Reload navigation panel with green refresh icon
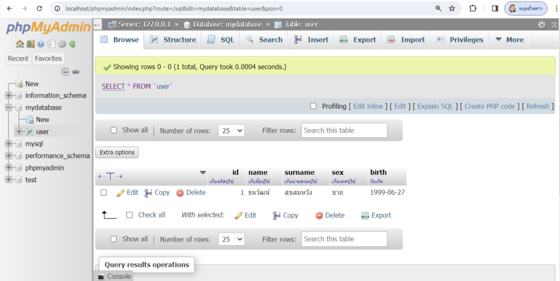The height and width of the screenshot is (281, 560). 73,44
